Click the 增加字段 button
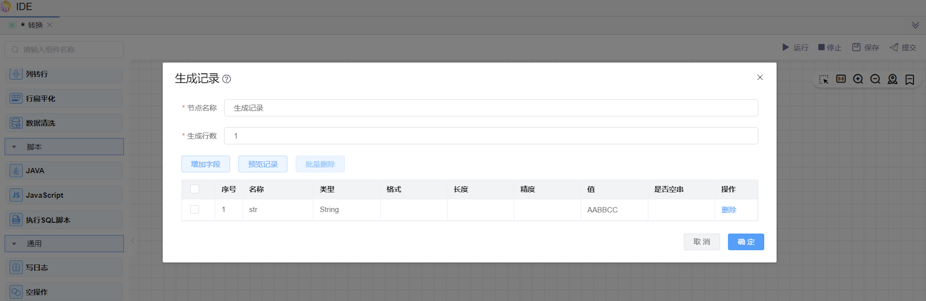The width and height of the screenshot is (926, 301). [205, 164]
